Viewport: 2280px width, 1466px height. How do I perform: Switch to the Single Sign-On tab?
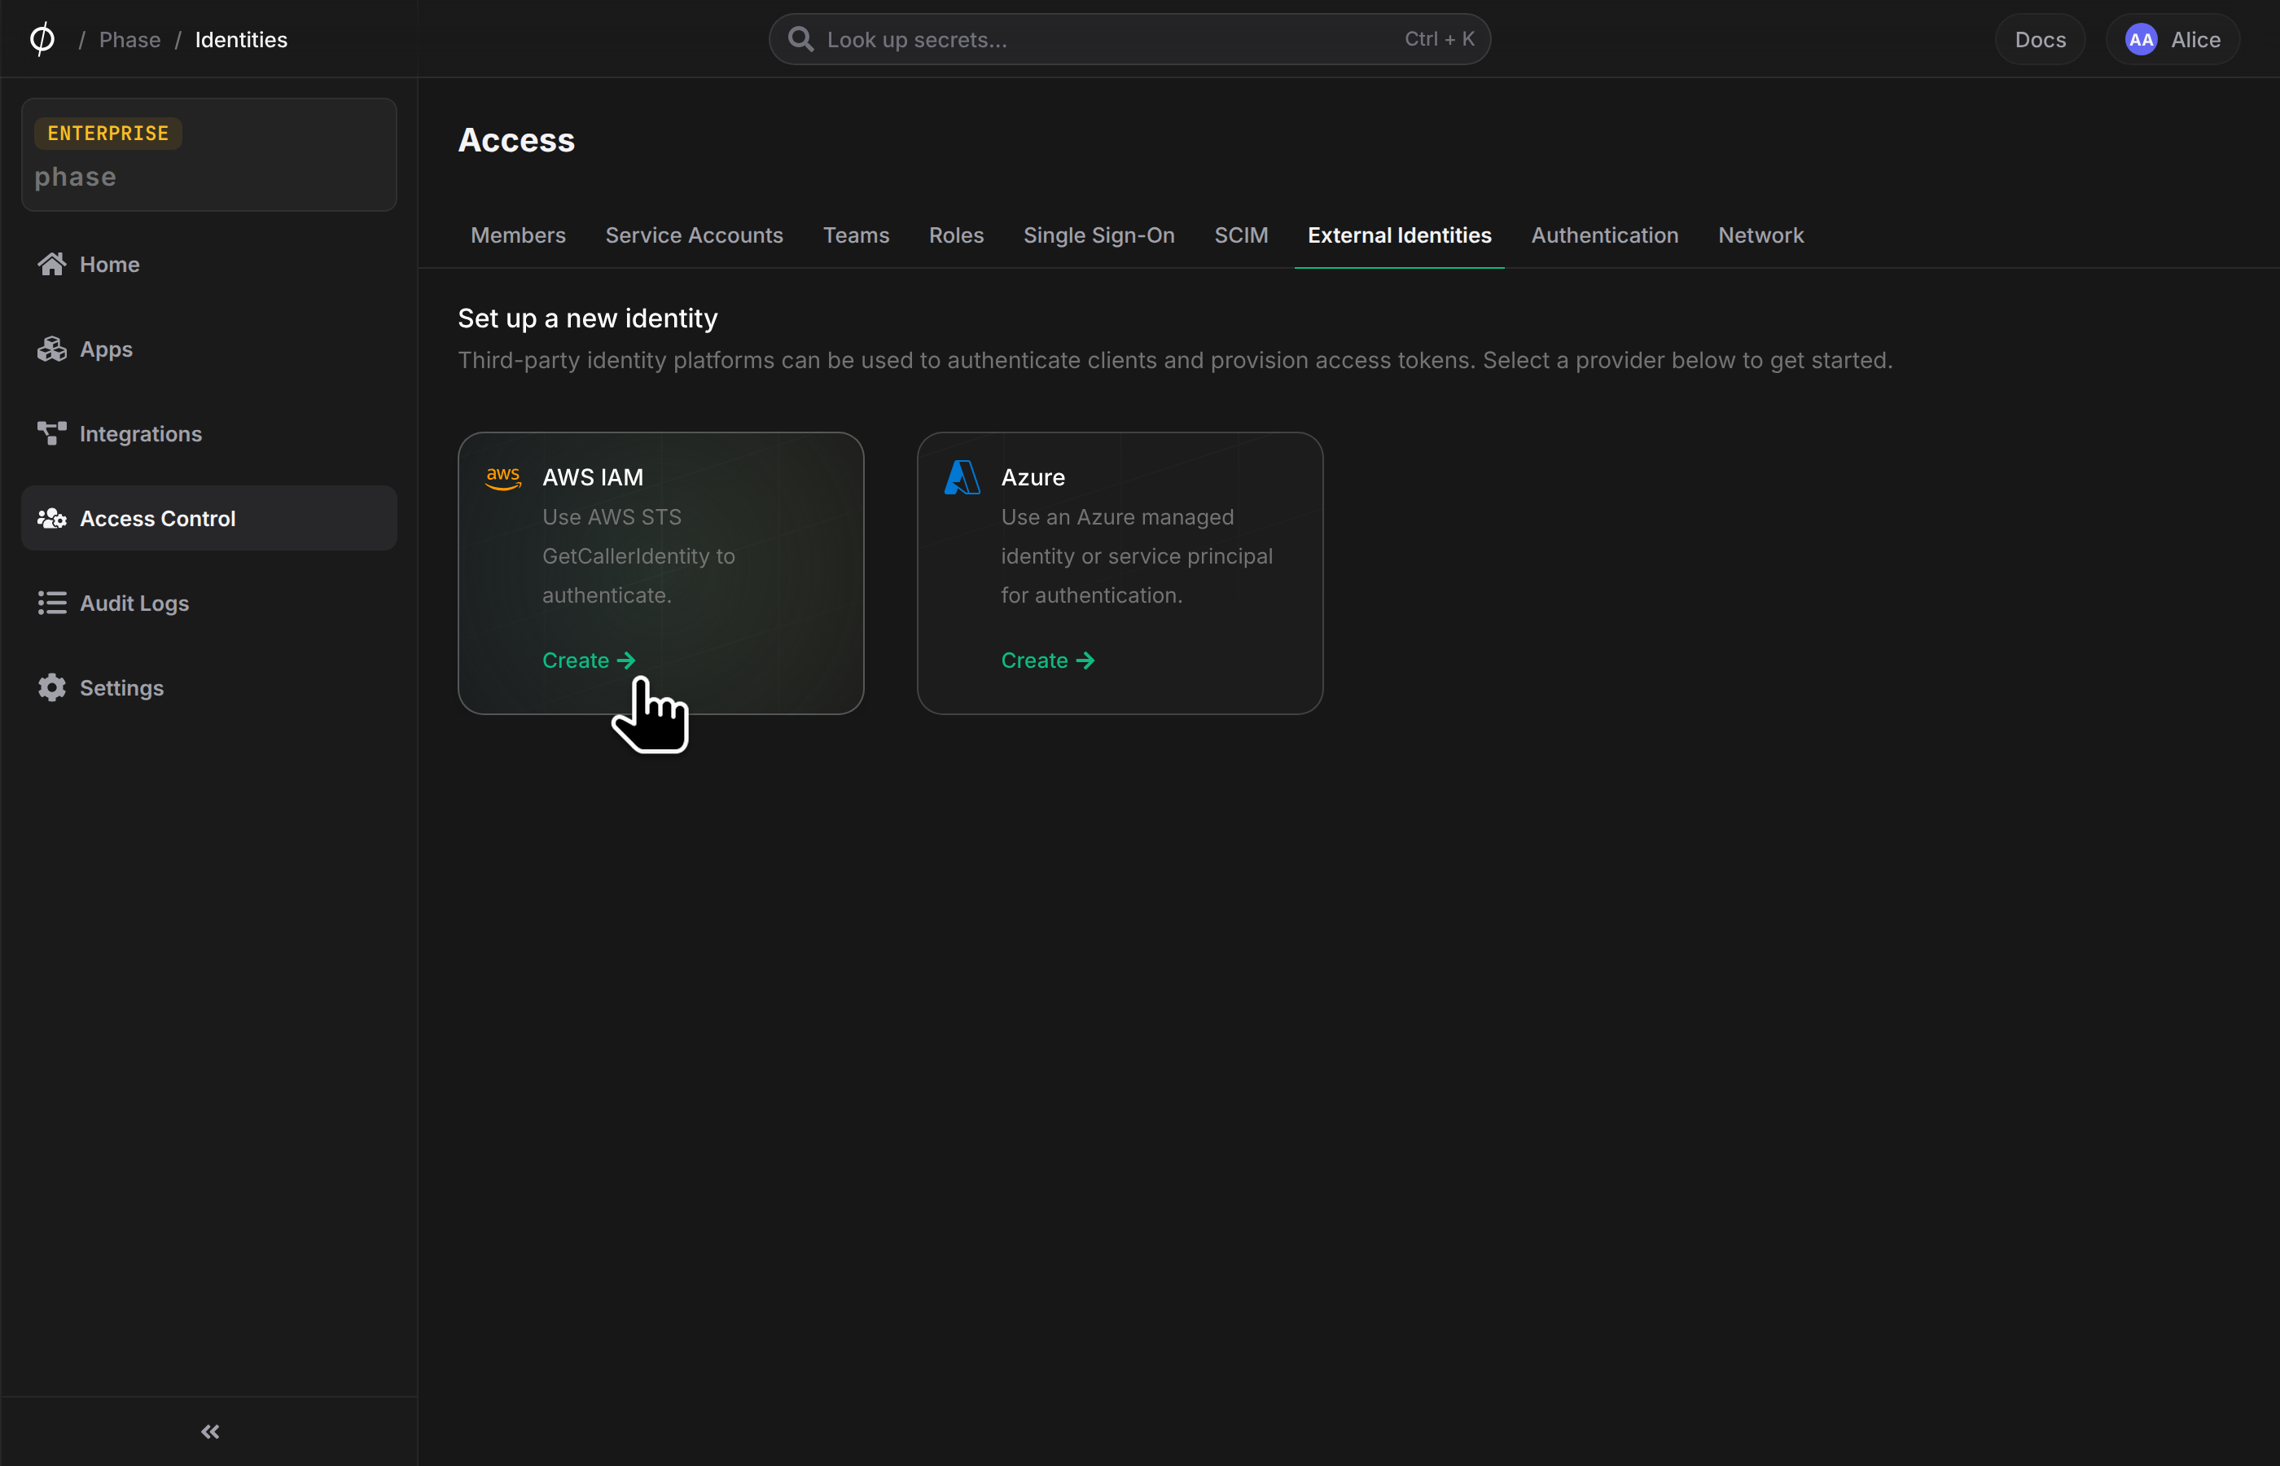(x=1099, y=235)
